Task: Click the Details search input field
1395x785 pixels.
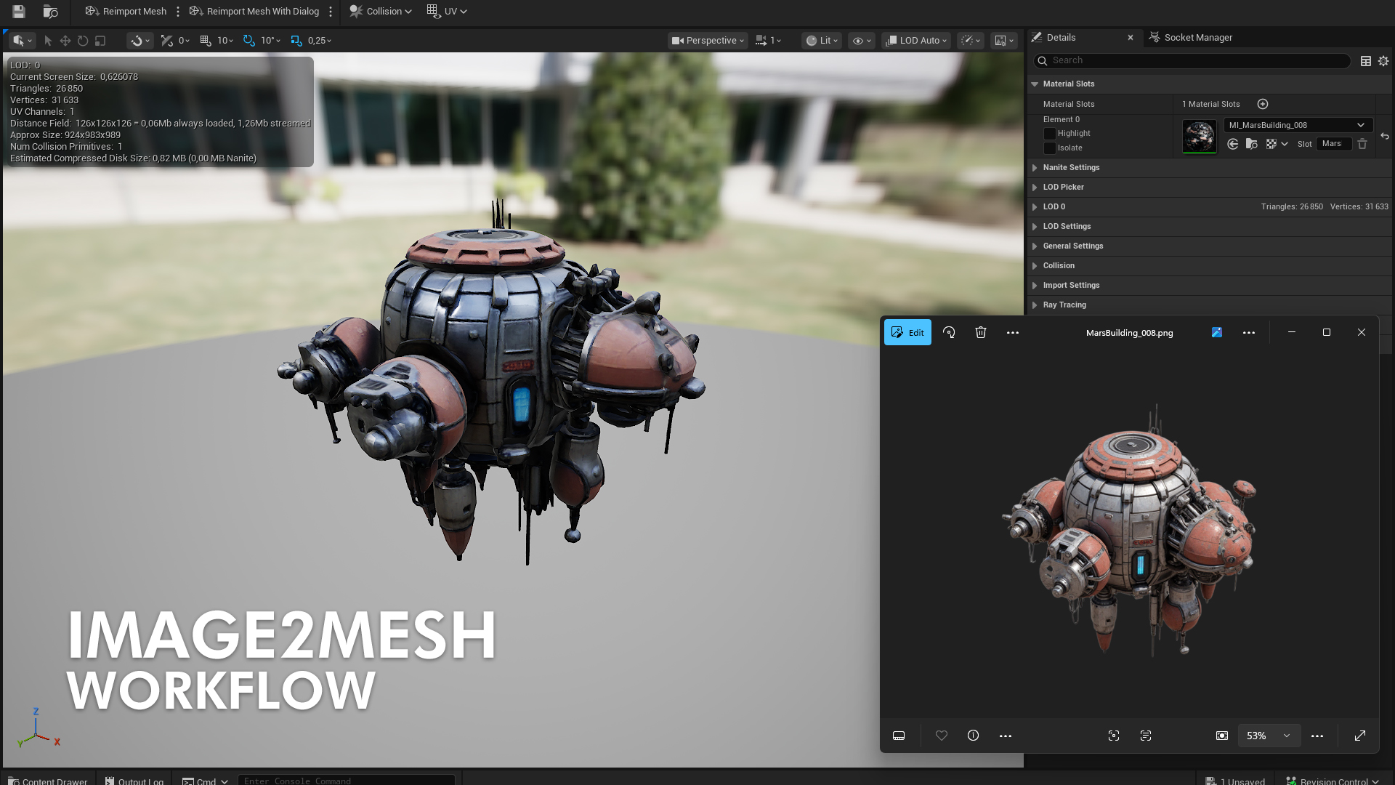Action: 1199,60
